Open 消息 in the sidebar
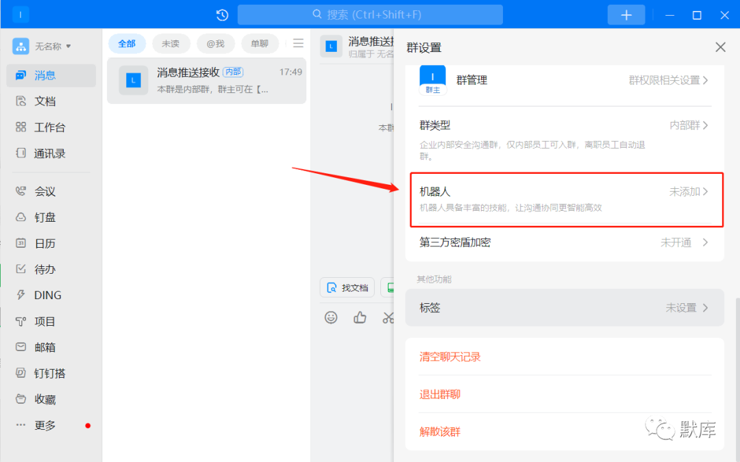The image size is (740, 462). 51,75
